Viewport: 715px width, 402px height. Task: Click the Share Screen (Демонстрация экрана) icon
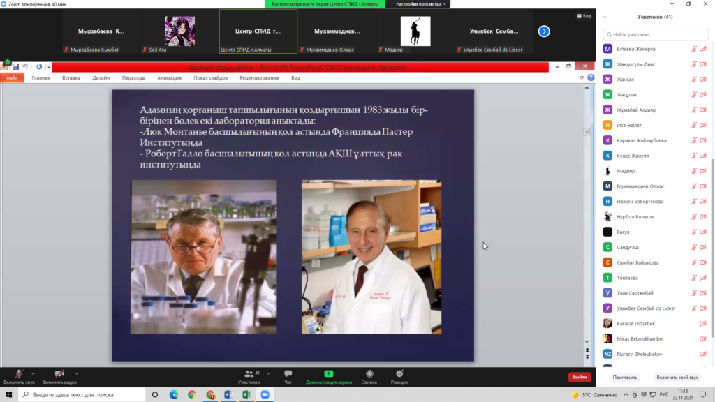[328, 375]
